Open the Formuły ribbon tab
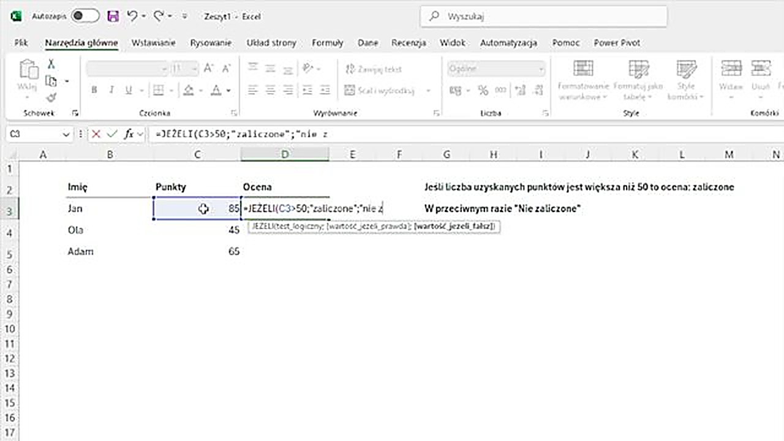784x441 pixels. pos(327,43)
